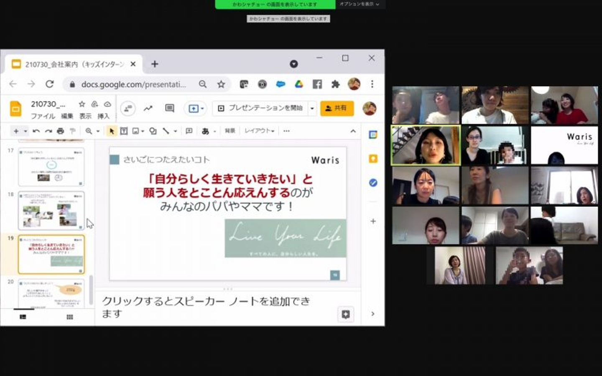Expand Zoom's オプションを表示 menu
The height and width of the screenshot is (376, 602).
click(x=360, y=4)
